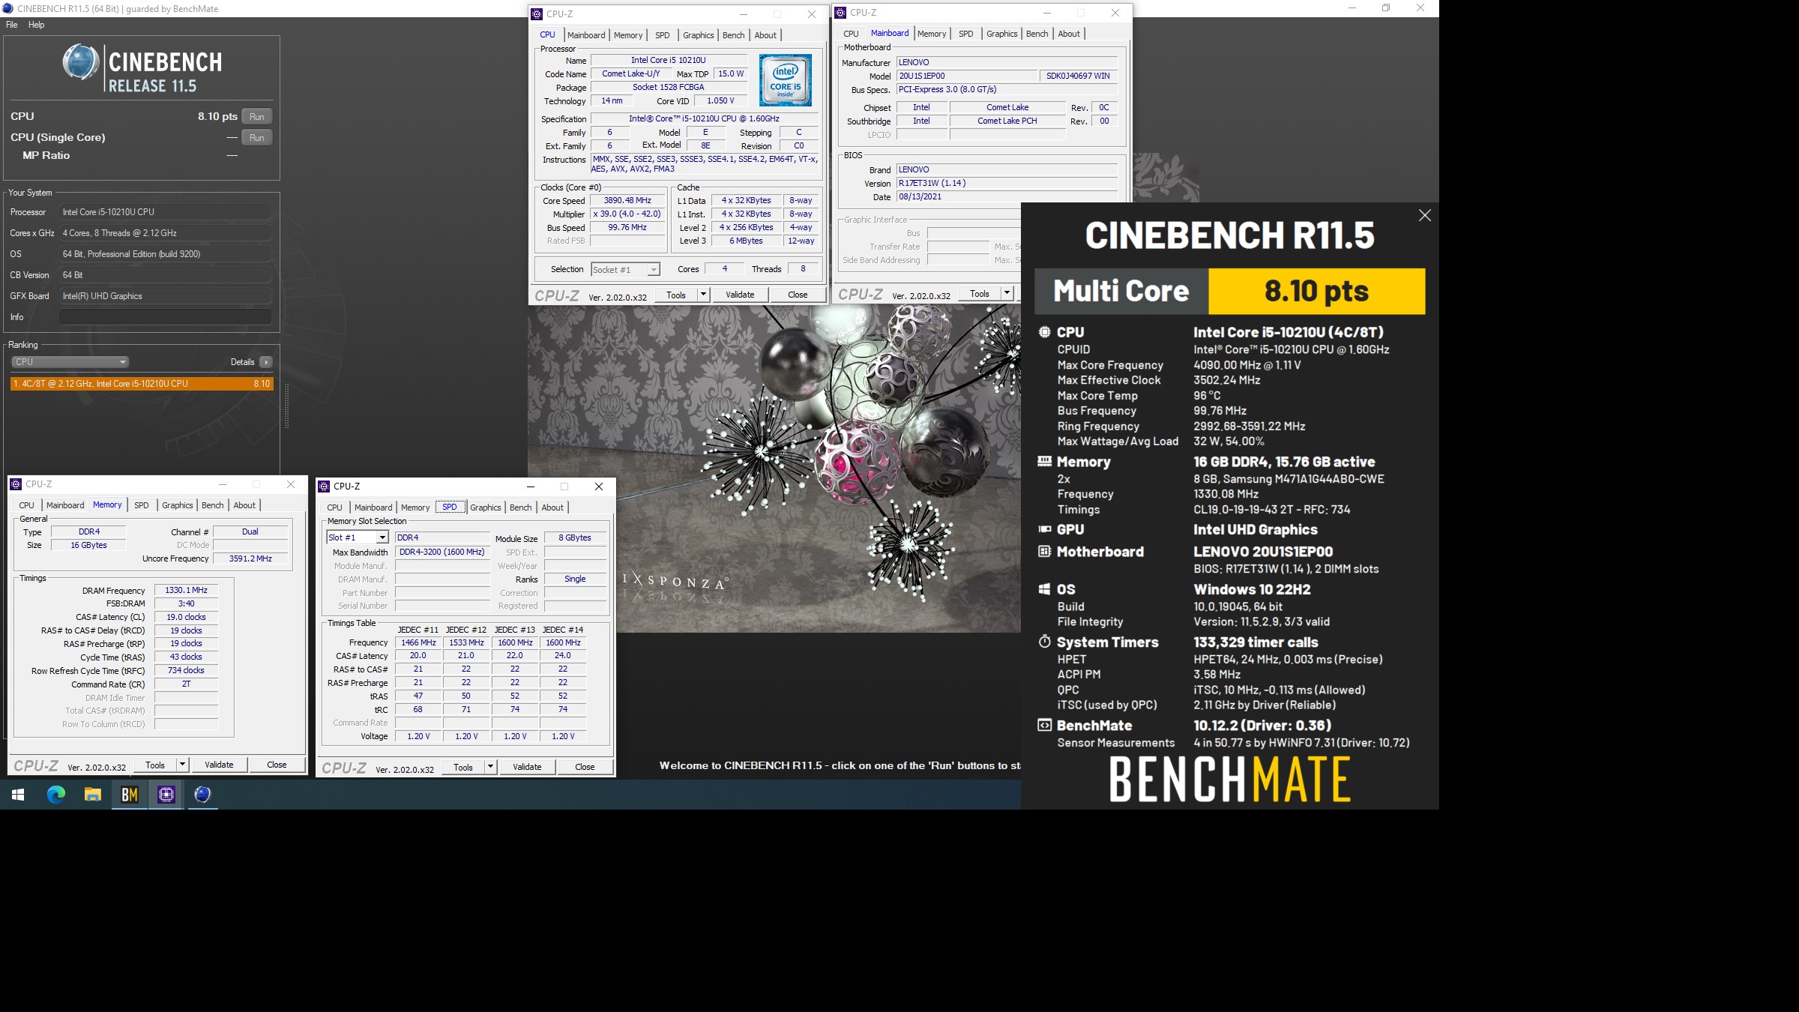Viewport: 1799px width, 1012px height.
Task: Open Slot #1 memory slot dropdown
Action: click(x=358, y=537)
